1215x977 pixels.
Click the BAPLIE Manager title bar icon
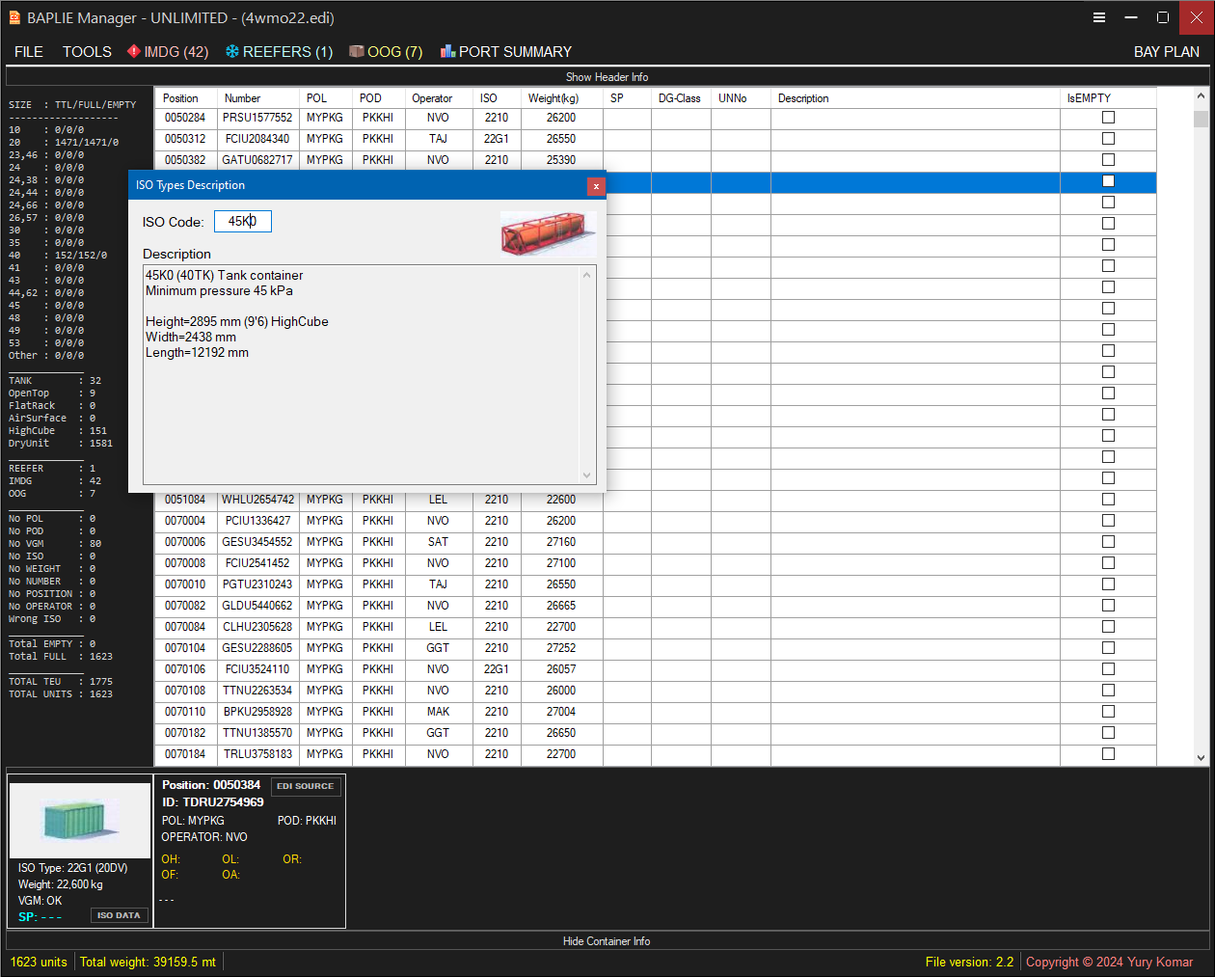(x=13, y=17)
